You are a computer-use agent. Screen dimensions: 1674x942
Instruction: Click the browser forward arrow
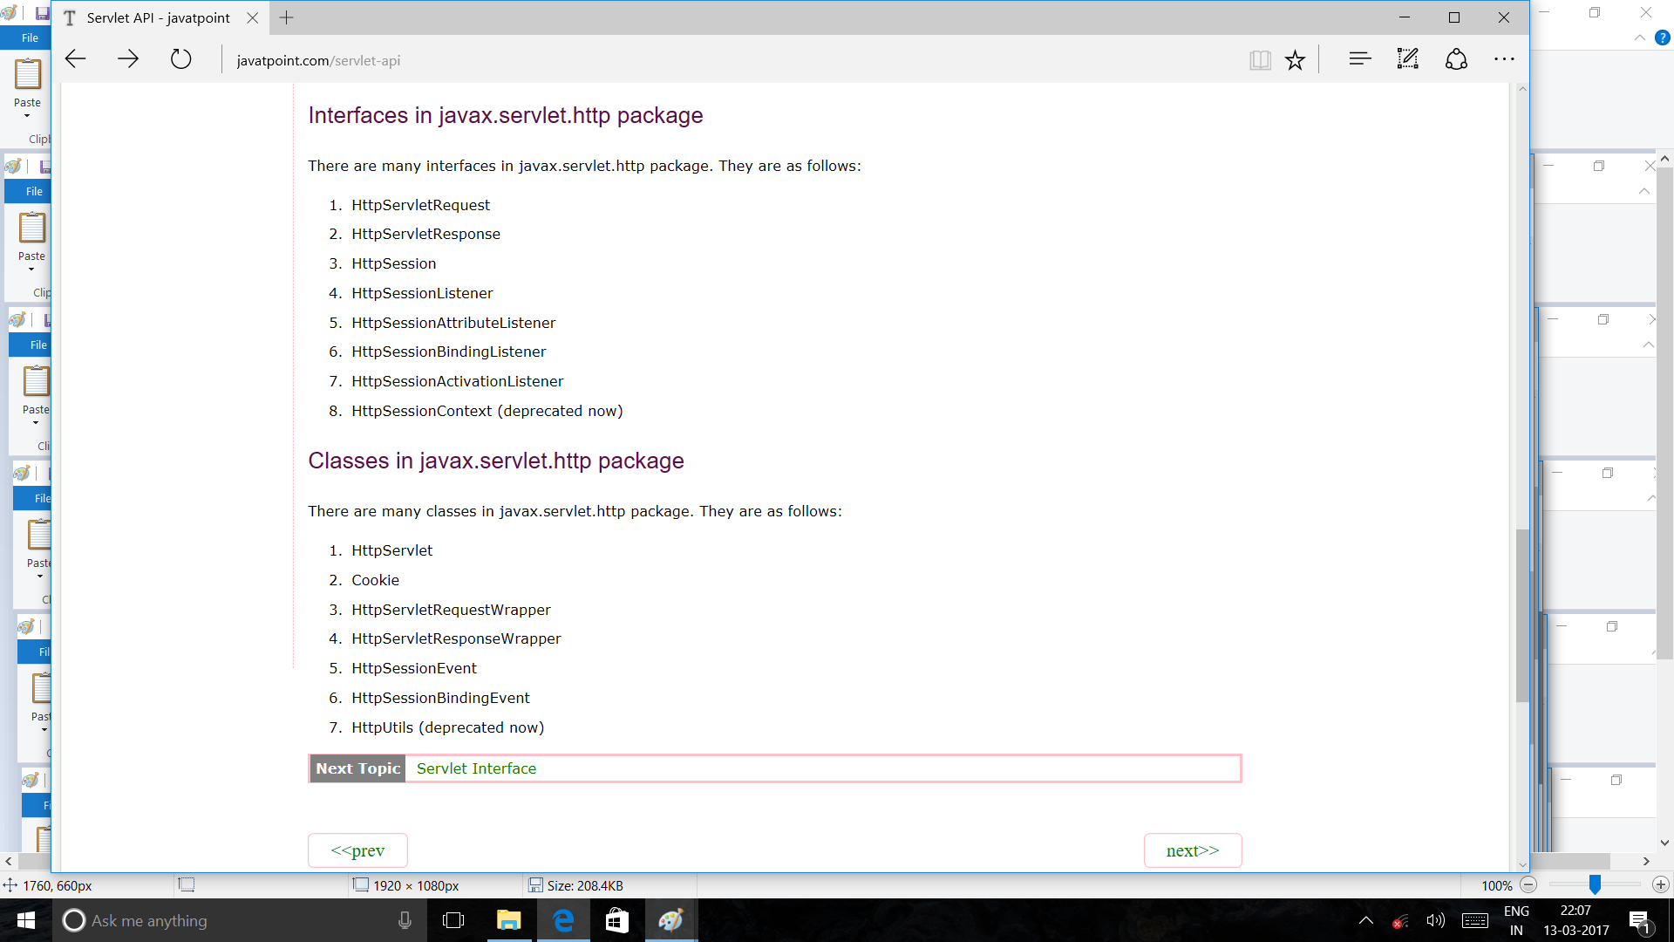click(128, 59)
